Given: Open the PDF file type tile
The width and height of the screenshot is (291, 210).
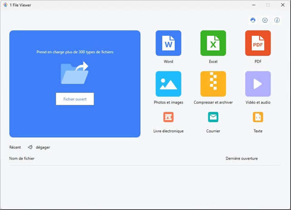Looking at the screenshot, I should (x=258, y=43).
